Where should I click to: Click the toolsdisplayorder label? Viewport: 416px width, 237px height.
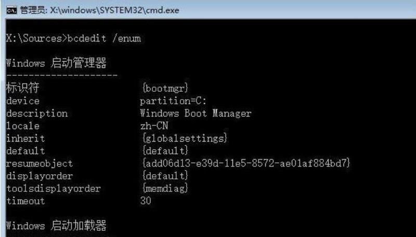[54, 188]
